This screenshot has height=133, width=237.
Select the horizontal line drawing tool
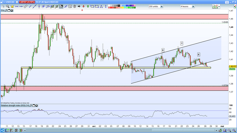[21, 7]
